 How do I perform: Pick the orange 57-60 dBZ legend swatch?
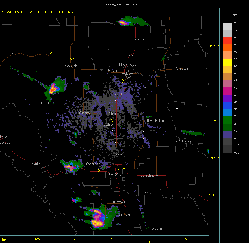[x=227, y=48]
